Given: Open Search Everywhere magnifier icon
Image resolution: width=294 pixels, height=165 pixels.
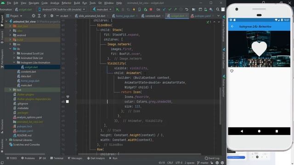Looking at the screenshot, I should tap(217, 9).
